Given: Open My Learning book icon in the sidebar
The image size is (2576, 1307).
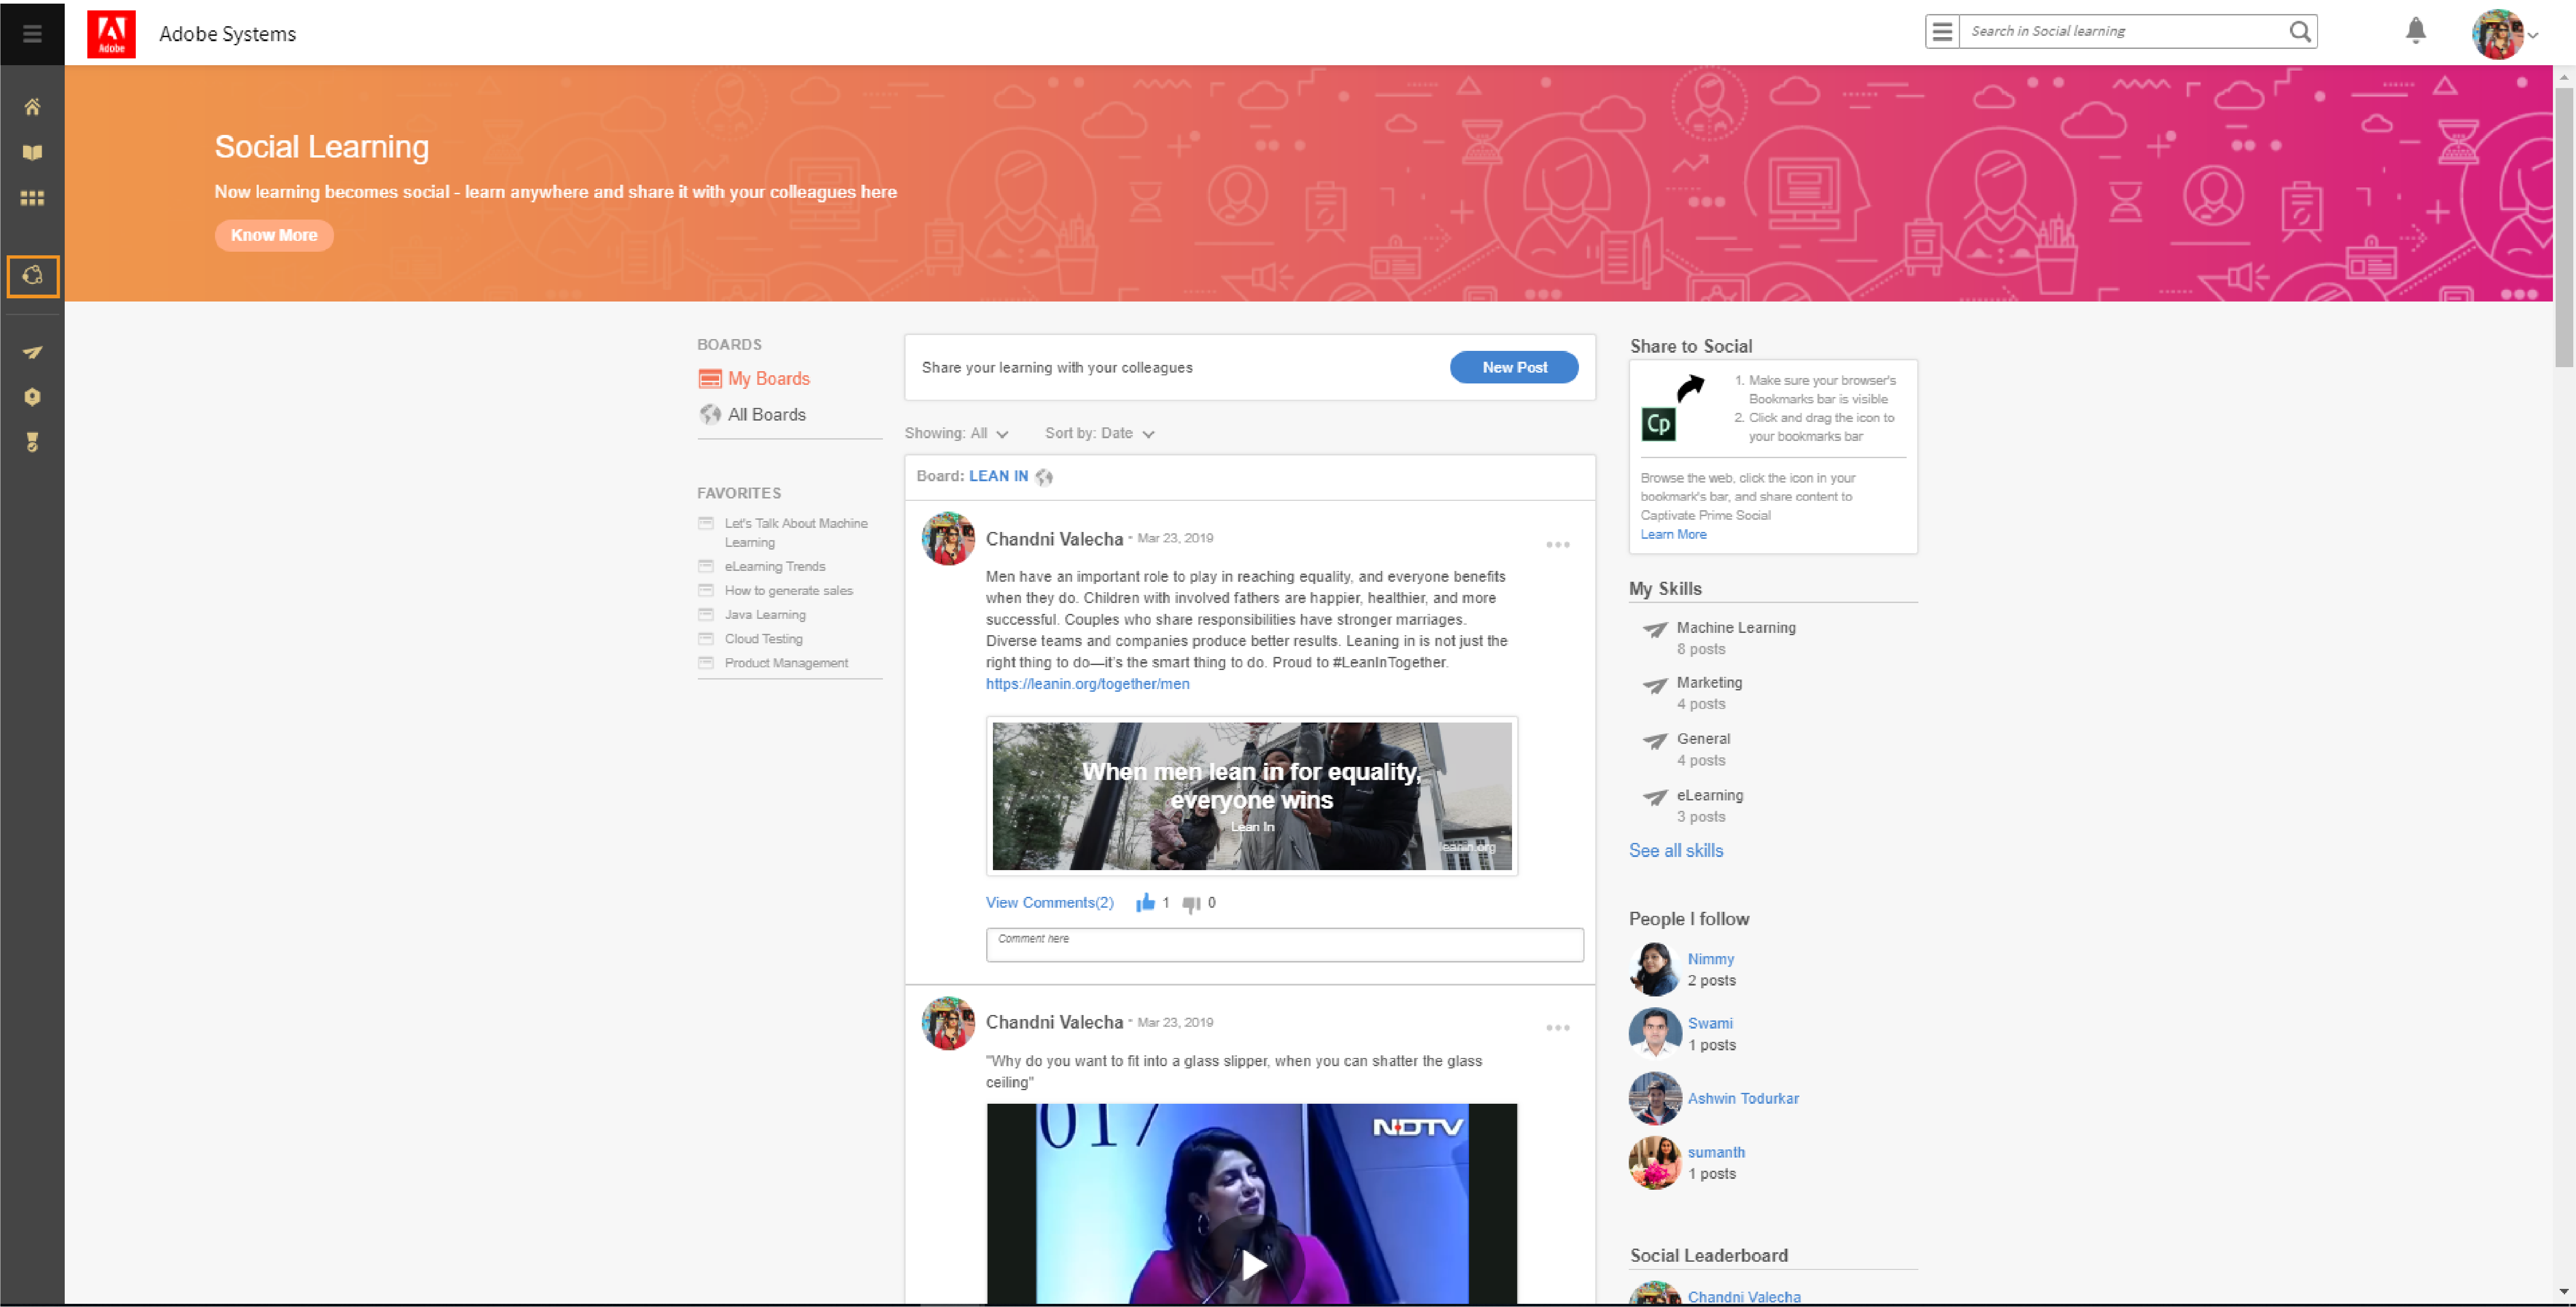Looking at the screenshot, I should (32, 152).
